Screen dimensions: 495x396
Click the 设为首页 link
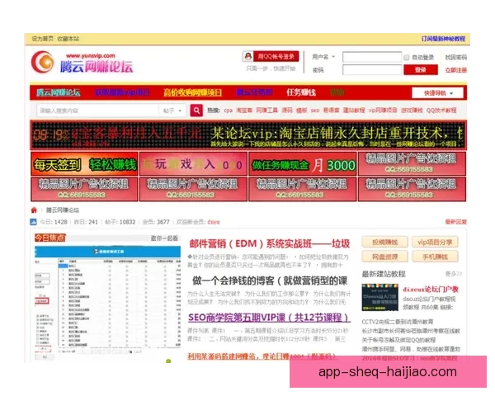tap(42, 39)
